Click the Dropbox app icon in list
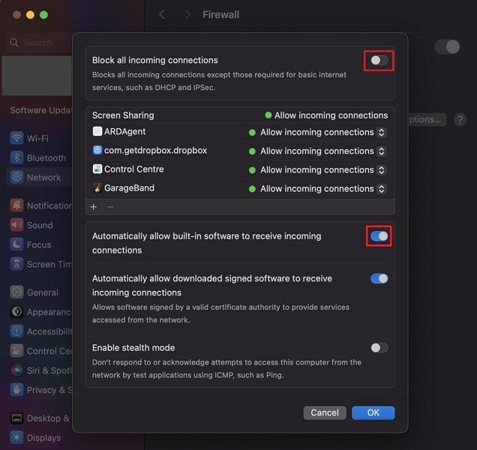The image size is (477, 450). [x=97, y=151]
